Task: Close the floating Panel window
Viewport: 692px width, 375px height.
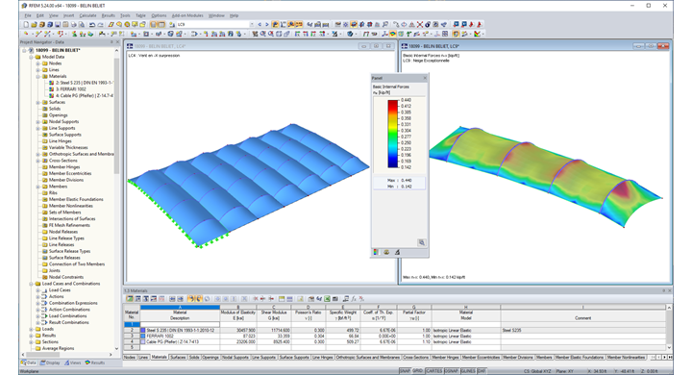Action: click(425, 78)
